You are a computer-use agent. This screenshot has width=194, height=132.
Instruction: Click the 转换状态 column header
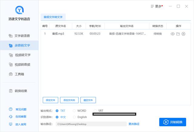[x=158, y=26]
